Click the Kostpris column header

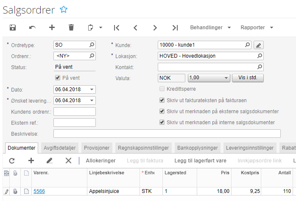[246, 178]
